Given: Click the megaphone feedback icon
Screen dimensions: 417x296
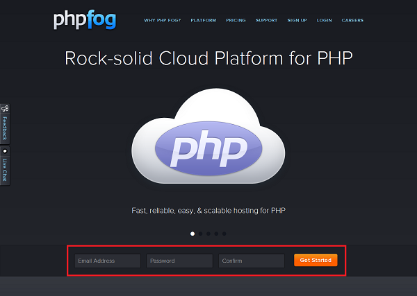Looking at the screenshot, I should pyautogui.click(x=5, y=108).
